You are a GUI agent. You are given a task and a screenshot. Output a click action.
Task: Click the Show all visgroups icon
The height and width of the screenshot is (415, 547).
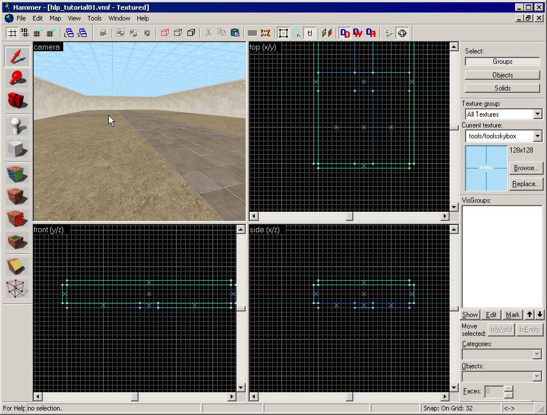click(x=191, y=33)
